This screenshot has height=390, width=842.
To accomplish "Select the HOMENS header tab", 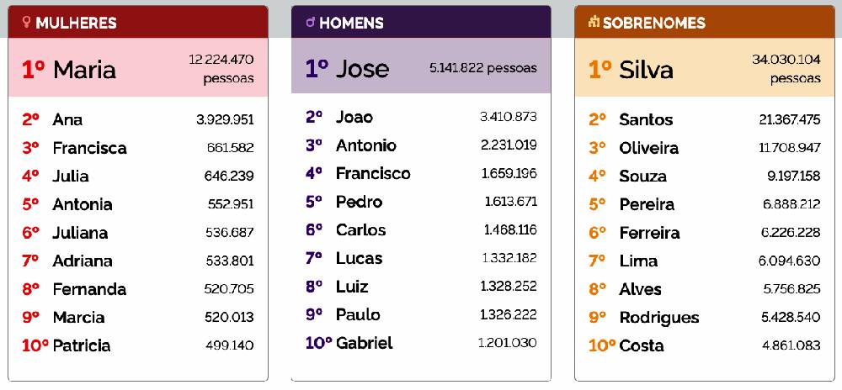I will coord(351,23).
